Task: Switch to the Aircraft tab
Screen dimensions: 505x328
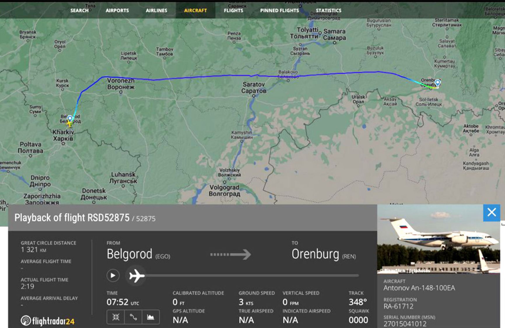Action: [195, 11]
